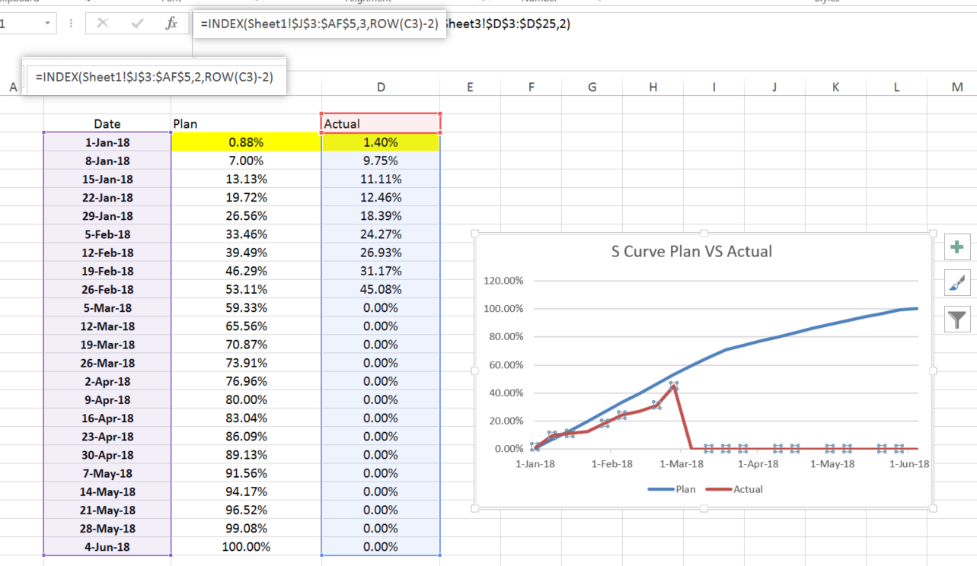Click the 120.00% vertical axis label
Viewport: 977px width, 566px height.
(503, 281)
